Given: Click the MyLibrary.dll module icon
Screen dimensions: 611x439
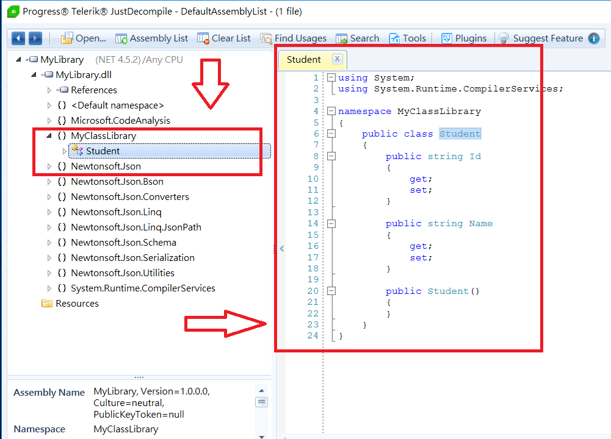Looking at the screenshot, I should (47, 74).
